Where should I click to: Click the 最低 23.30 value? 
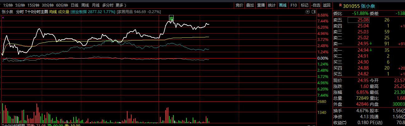pos(399,92)
